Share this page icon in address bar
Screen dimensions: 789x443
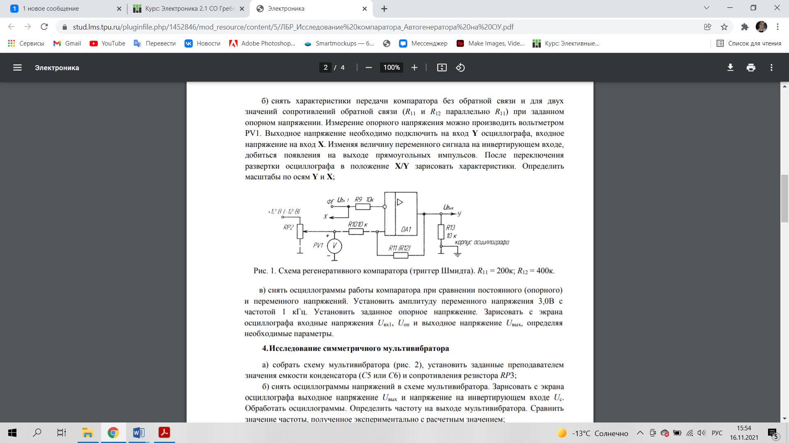pyautogui.click(x=708, y=27)
